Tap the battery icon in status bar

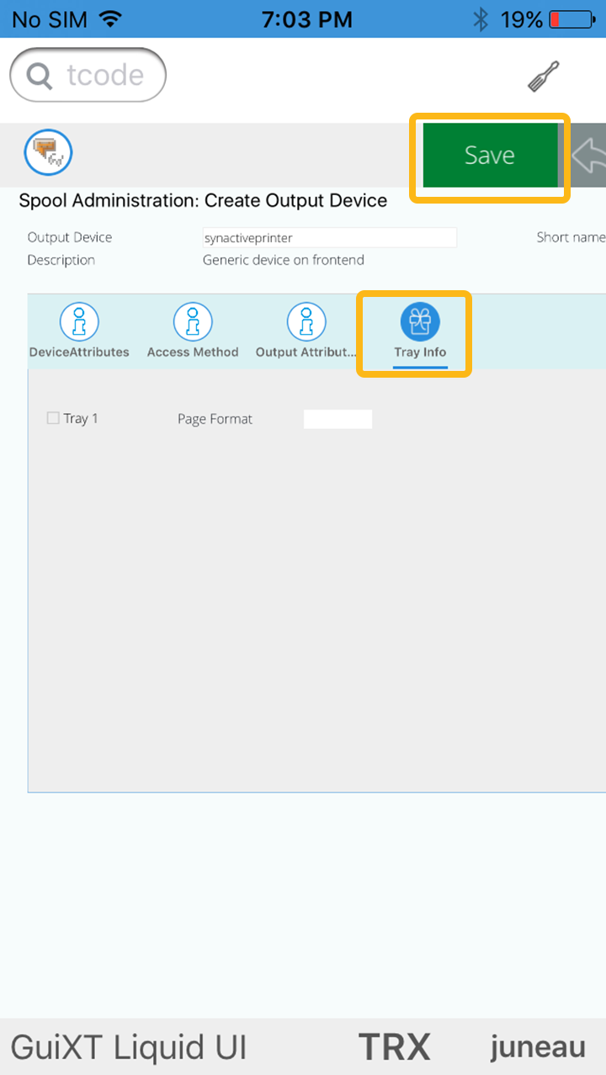tap(571, 19)
